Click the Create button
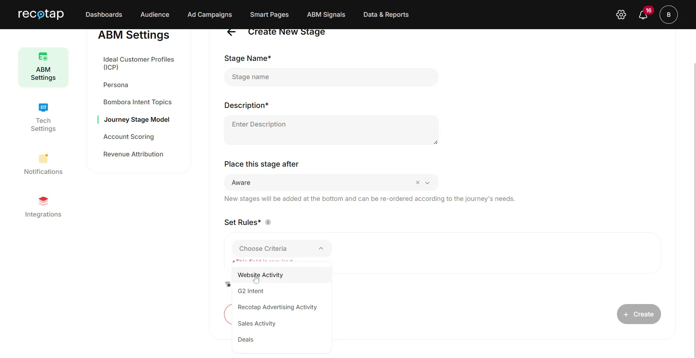 [x=638, y=314]
